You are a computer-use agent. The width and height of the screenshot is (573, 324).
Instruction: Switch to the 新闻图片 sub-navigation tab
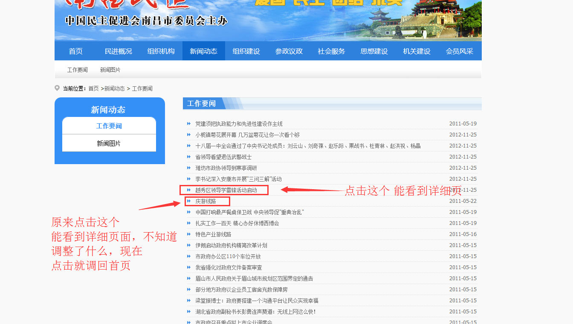coord(110,70)
